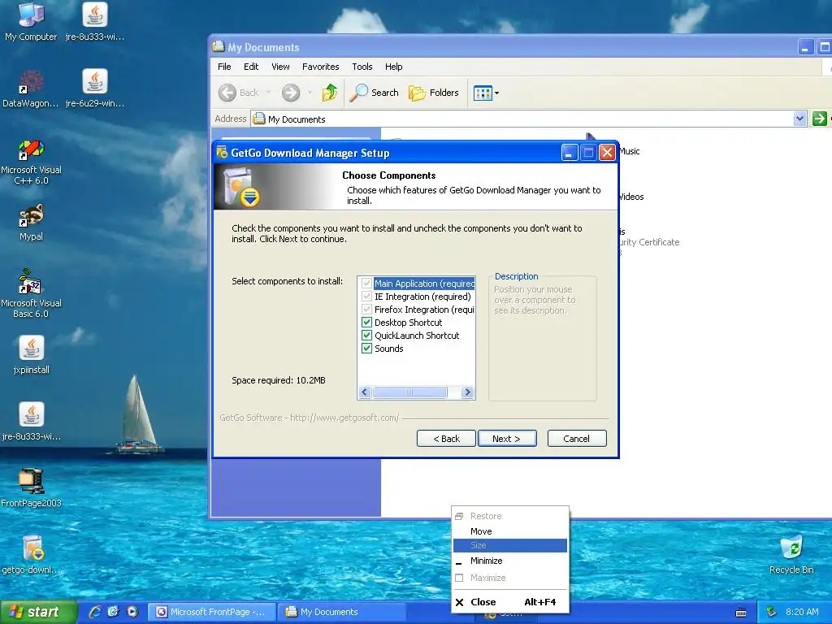832x624 pixels.
Task: Open the Help menu in My Documents
Action: pos(394,67)
